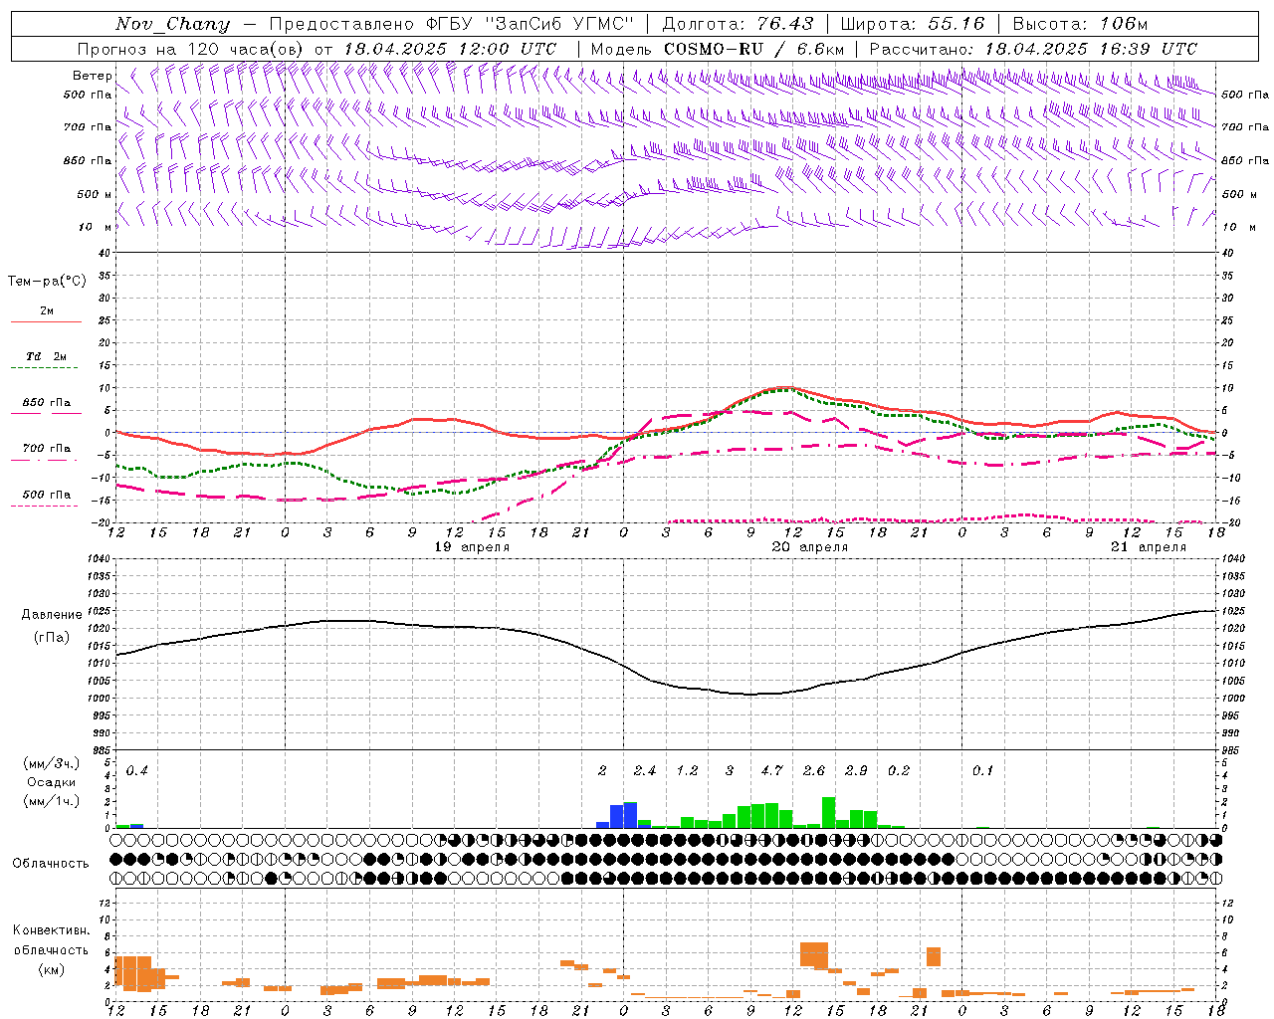Viewport: 1274px width, 1019px height.
Task: Click the 4.7 precipitation total
Action: pos(771,771)
